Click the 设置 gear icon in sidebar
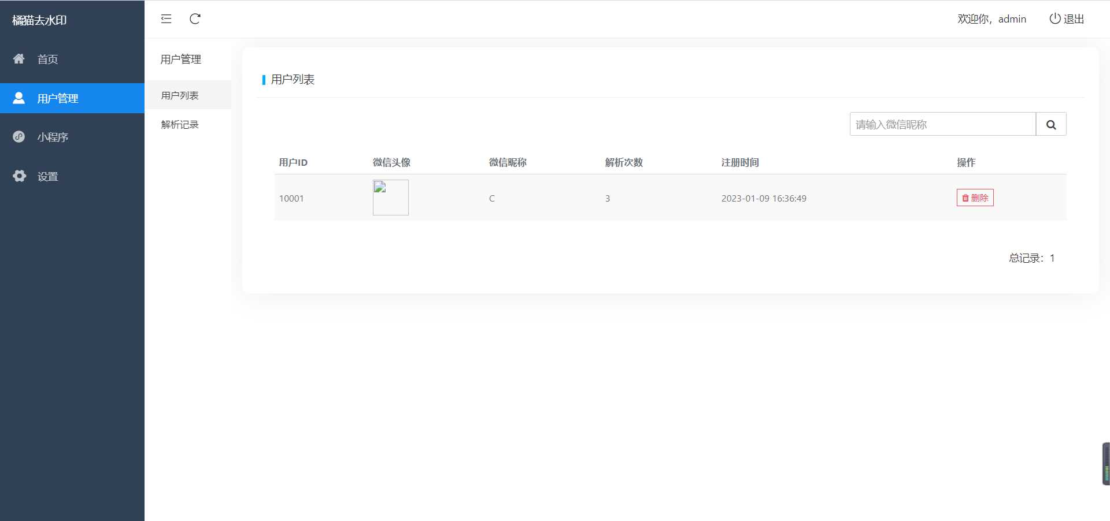 tap(18, 176)
